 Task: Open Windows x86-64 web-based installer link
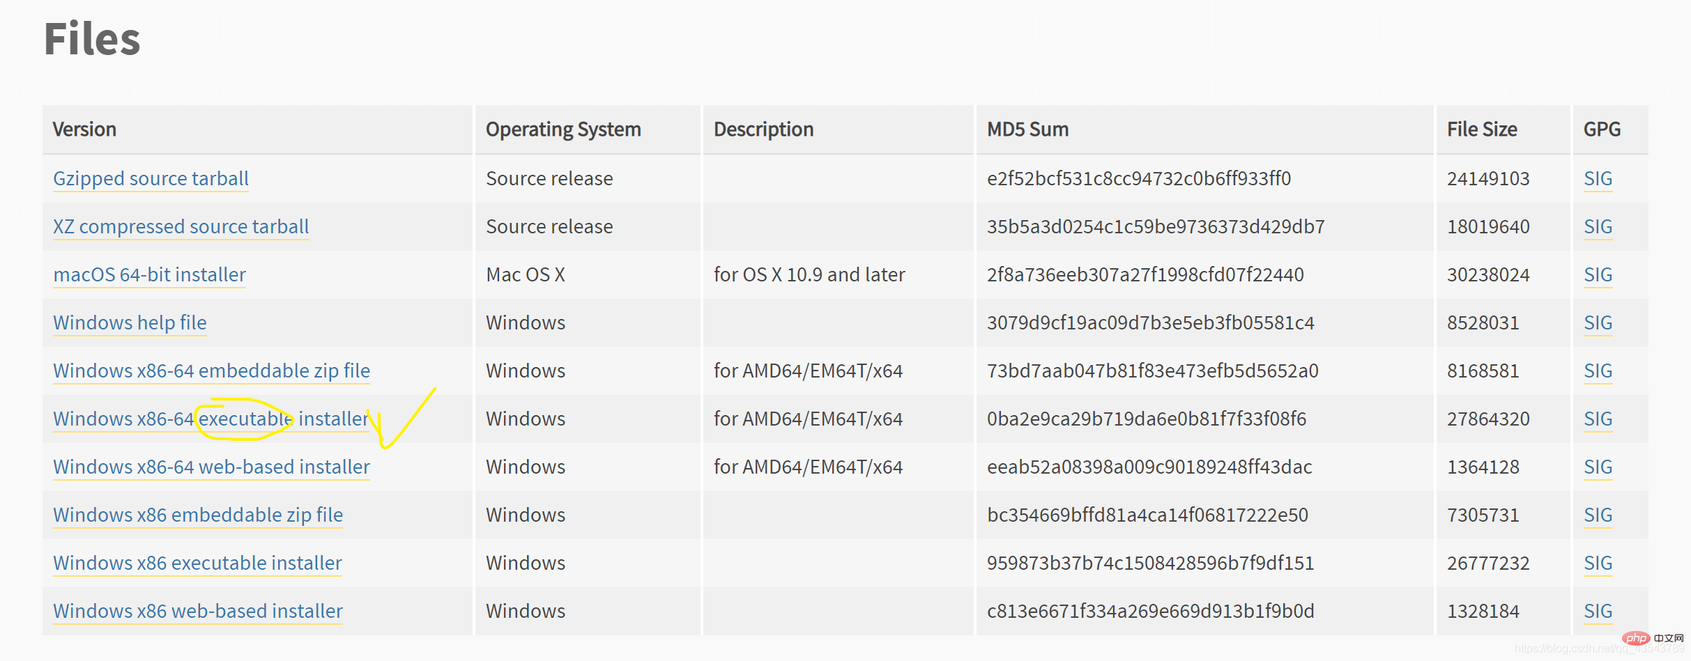click(211, 467)
